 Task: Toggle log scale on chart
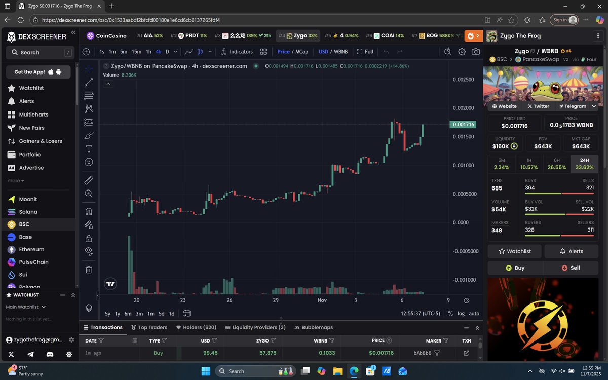[461, 314]
